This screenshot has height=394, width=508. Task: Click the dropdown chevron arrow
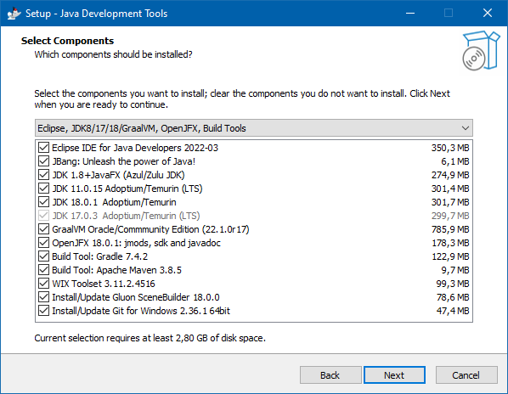tap(466, 128)
